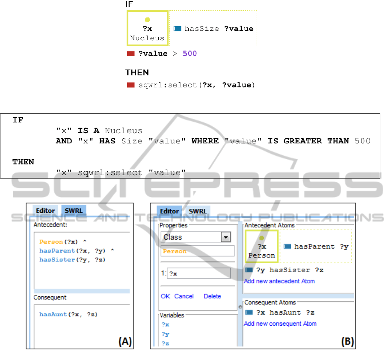Click the blue property icon beside hasSize
Viewport: 391px width, 351px height.
point(178,29)
